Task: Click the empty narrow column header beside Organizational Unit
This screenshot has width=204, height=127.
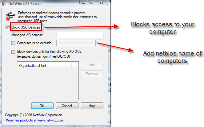Action: (x=75, y=66)
